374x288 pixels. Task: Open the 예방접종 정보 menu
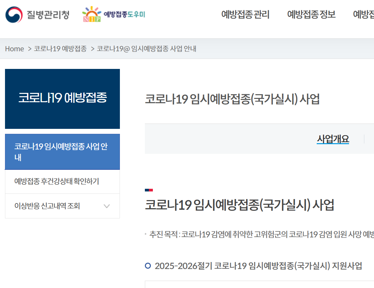click(311, 15)
